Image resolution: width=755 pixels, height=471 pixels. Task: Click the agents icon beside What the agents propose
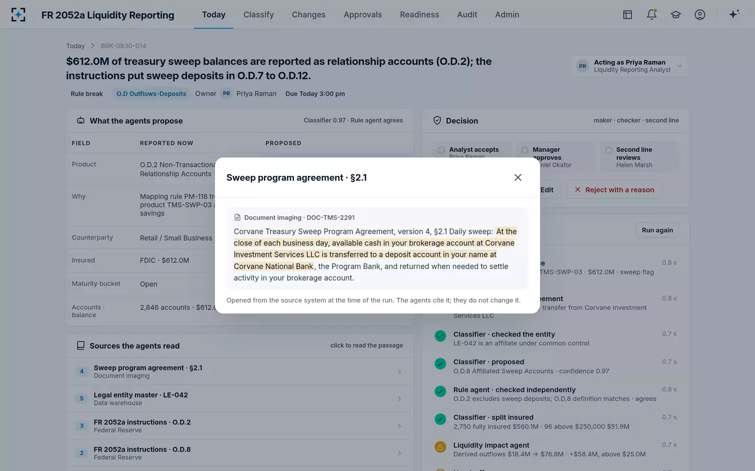(x=81, y=120)
